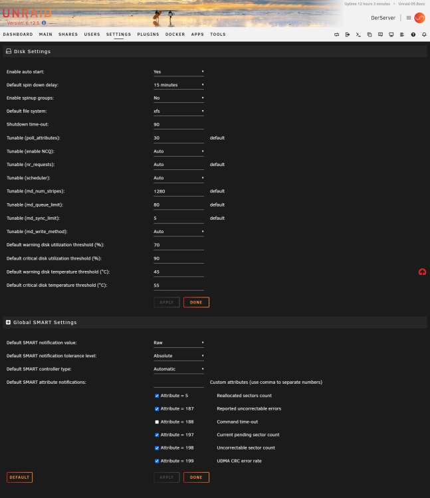Toggle the Attribute = 199 checkbox
Screen dimensions: 430x498
click(157, 461)
